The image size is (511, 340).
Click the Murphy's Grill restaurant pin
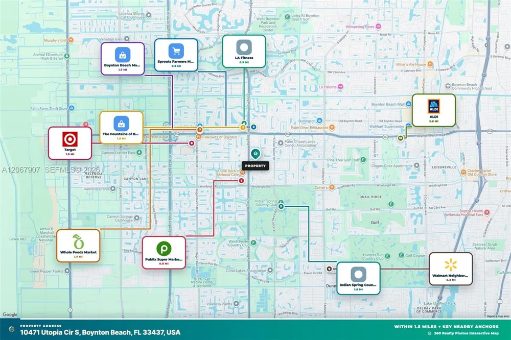point(71,40)
